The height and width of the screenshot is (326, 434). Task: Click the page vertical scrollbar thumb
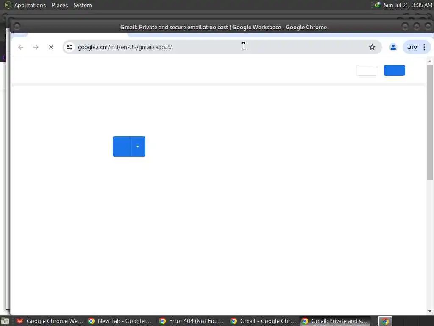(x=430, y=122)
